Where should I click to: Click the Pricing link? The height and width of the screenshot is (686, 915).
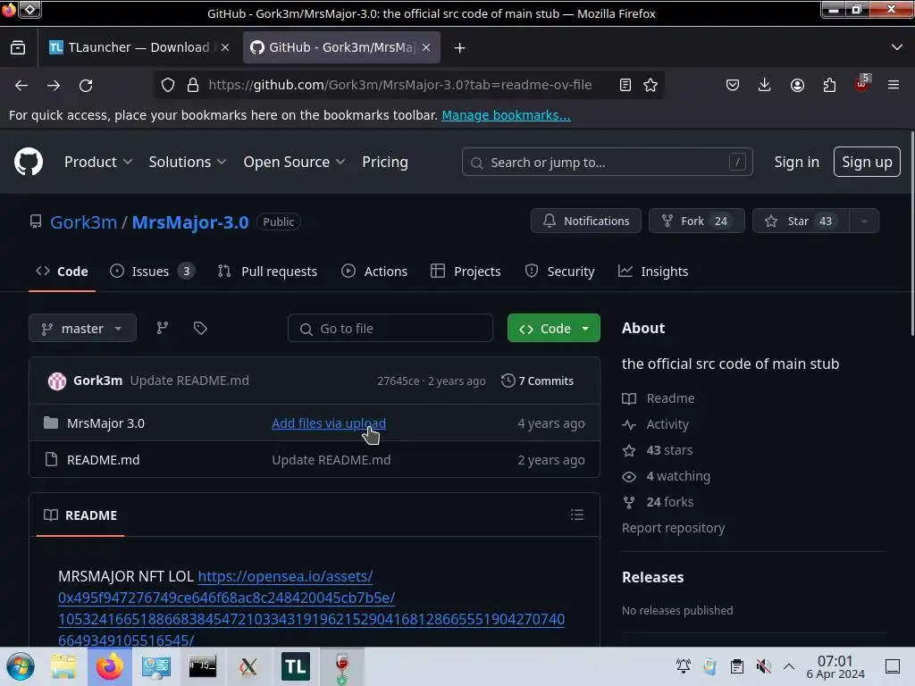pos(384,162)
